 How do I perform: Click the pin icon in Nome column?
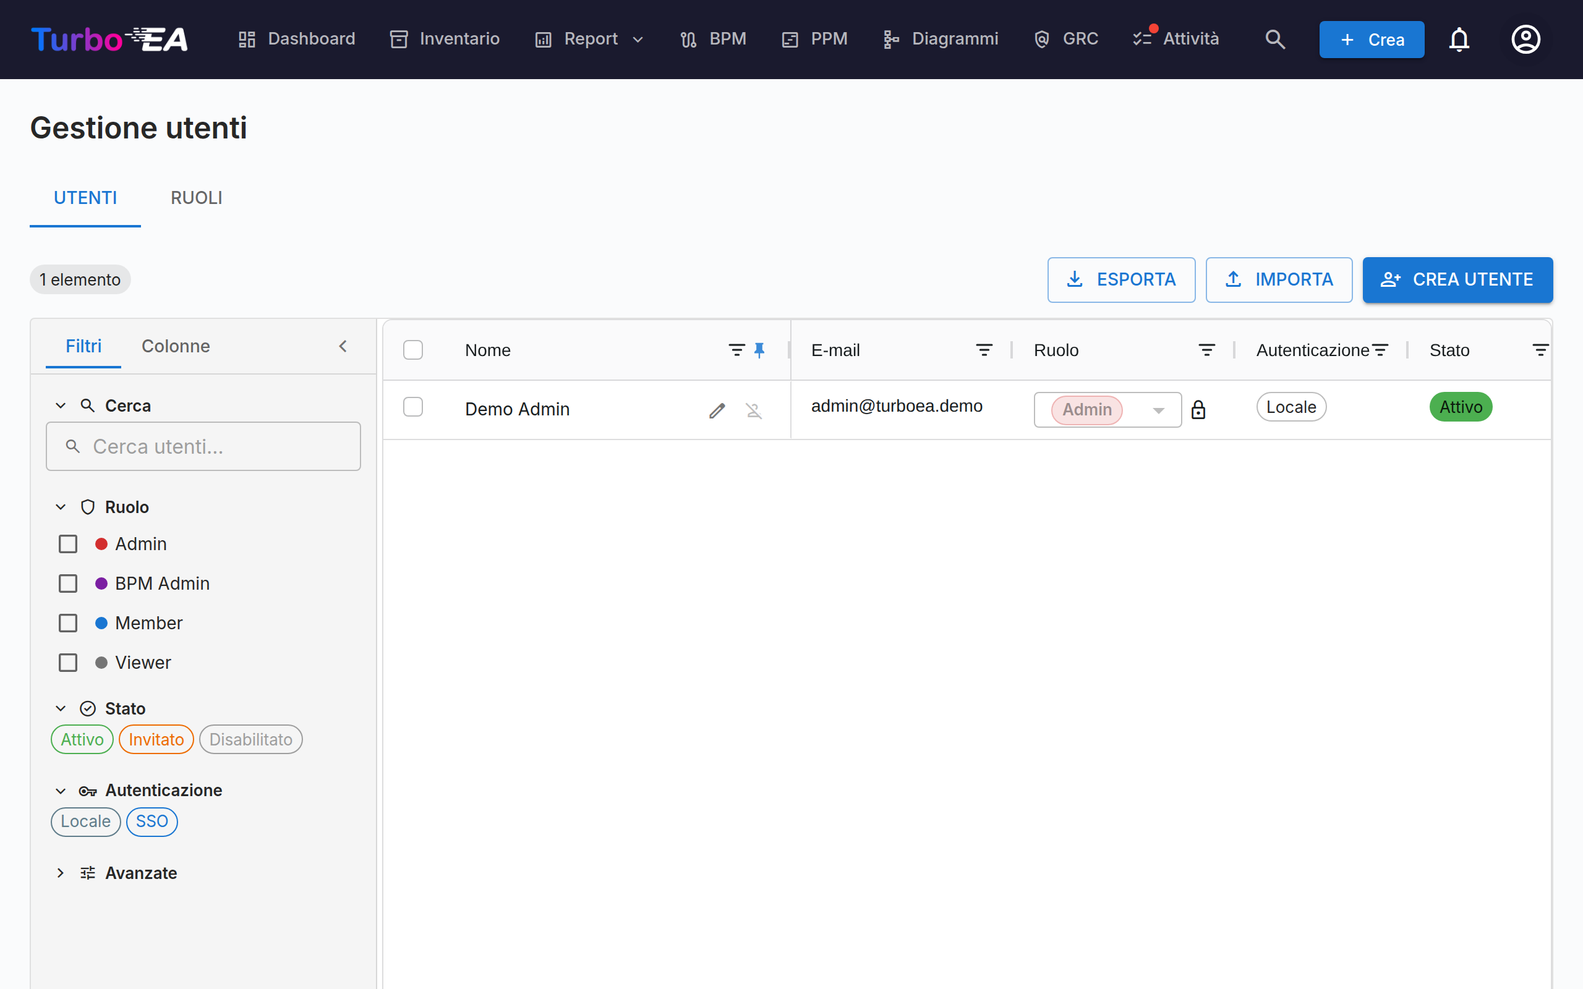[759, 350]
